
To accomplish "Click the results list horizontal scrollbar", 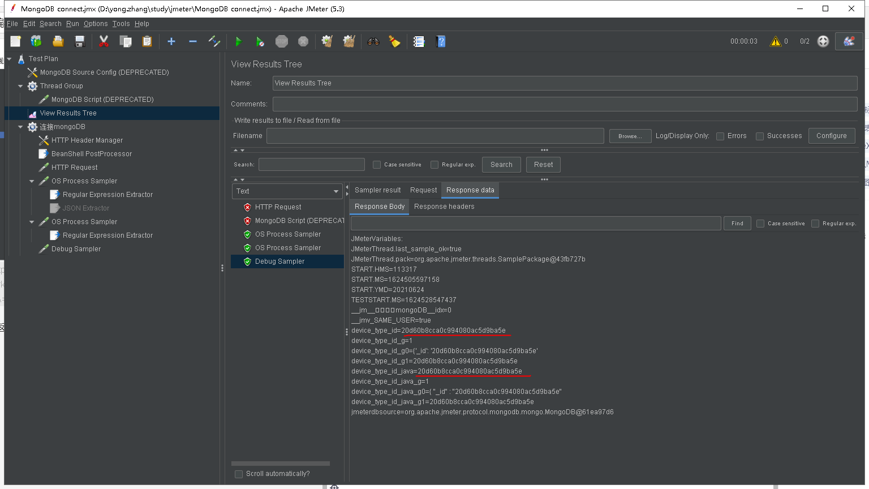I will (x=281, y=464).
